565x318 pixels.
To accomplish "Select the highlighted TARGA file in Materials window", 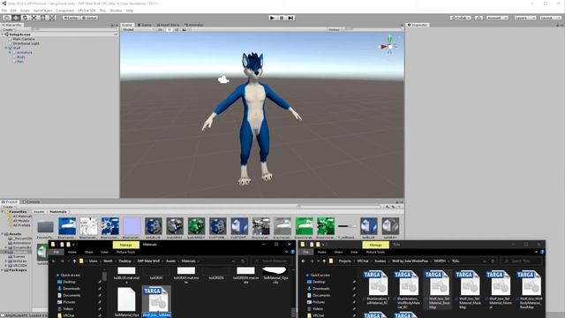I will (x=157, y=302).
